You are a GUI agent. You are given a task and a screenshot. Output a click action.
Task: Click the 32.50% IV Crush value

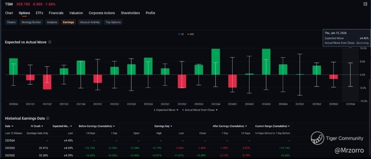coord(44,155)
